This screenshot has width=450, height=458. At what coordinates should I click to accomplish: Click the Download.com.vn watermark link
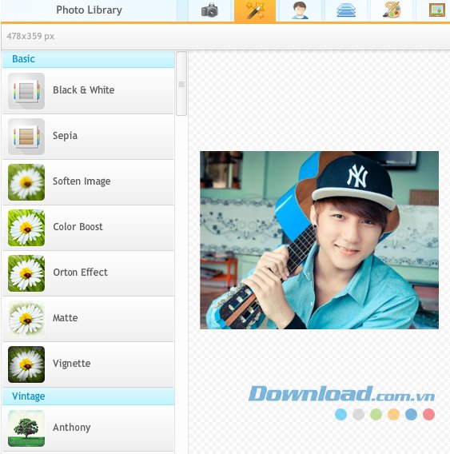click(341, 394)
